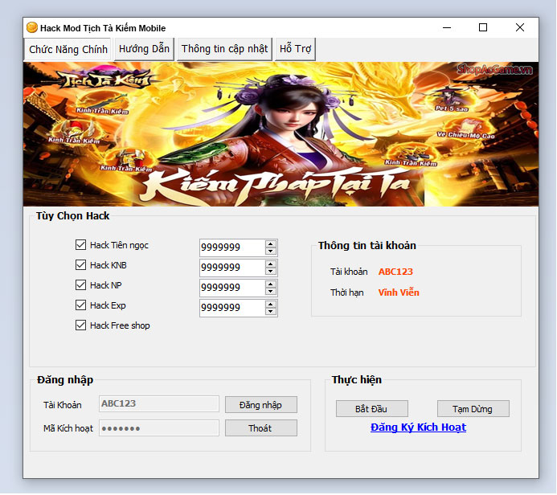Uncheck the Hack Free shop option
This screenshot has height=495, width=557.
[80, 325]
